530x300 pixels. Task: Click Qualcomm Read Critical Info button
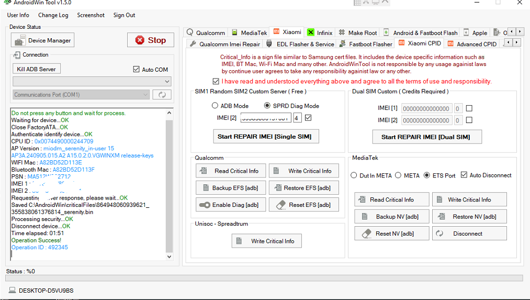point(231,171)
